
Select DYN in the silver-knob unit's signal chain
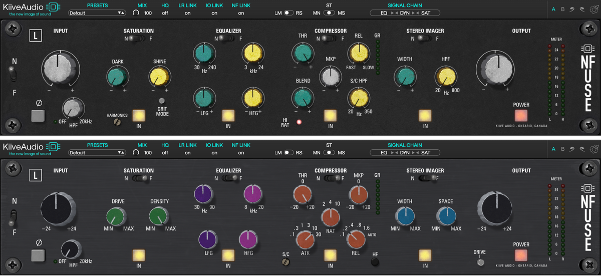tap(405, 13)
